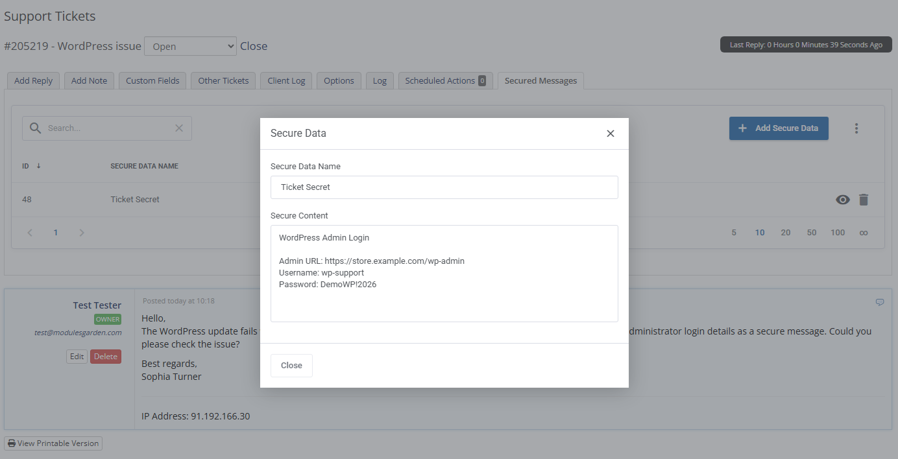Image resolution: width=898 pixels, height=459 pixels.
Task: Click the Close link next to the status dropdown
Action: [x=254, y=46]
